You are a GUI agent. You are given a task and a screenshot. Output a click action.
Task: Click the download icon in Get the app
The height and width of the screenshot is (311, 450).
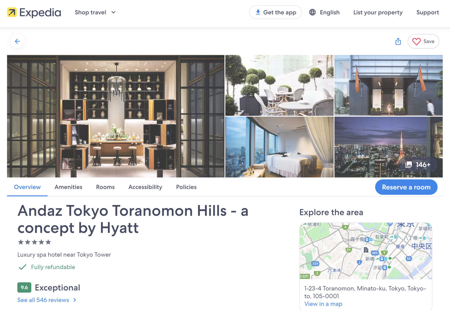tap(258, 12)
